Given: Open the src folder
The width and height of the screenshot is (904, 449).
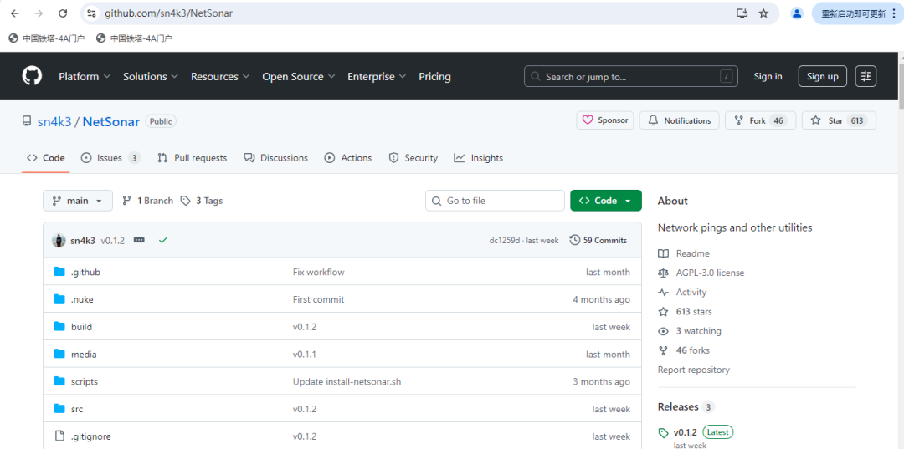Looking at the screenshot, I should [x=77, y=409].
